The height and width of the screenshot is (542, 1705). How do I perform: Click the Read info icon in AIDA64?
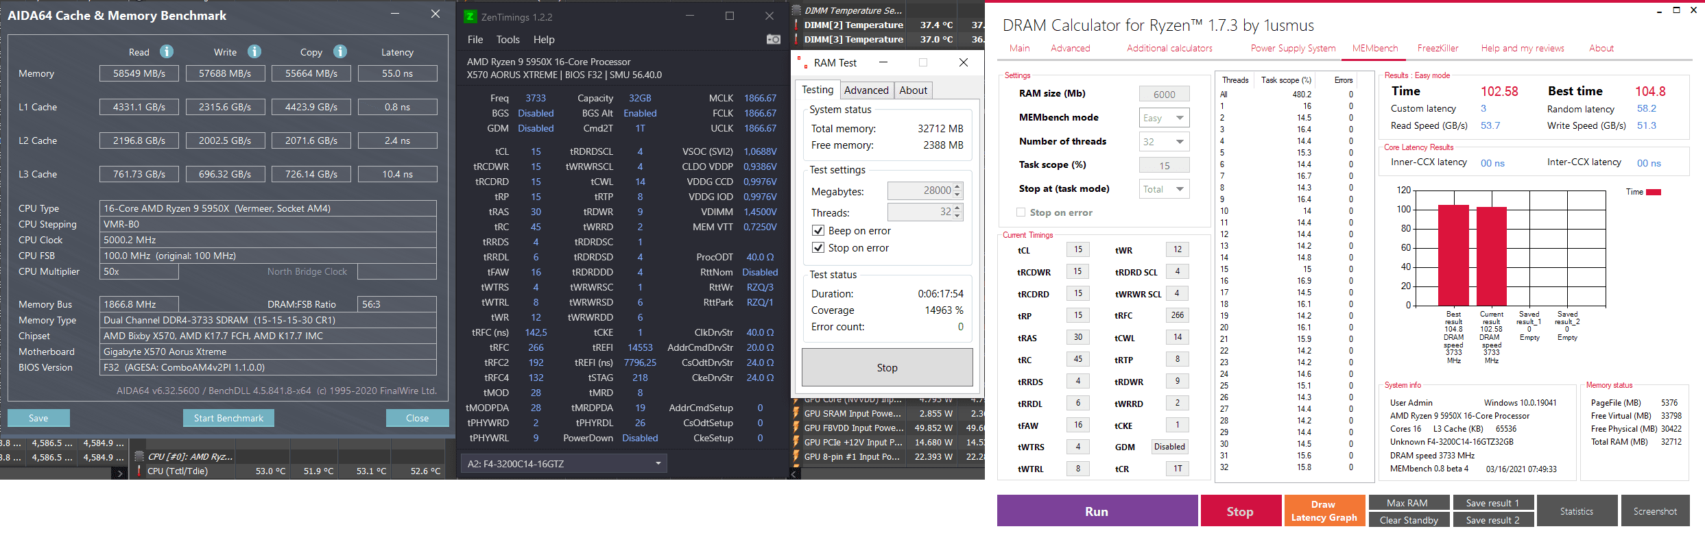(x=167, y=51)
